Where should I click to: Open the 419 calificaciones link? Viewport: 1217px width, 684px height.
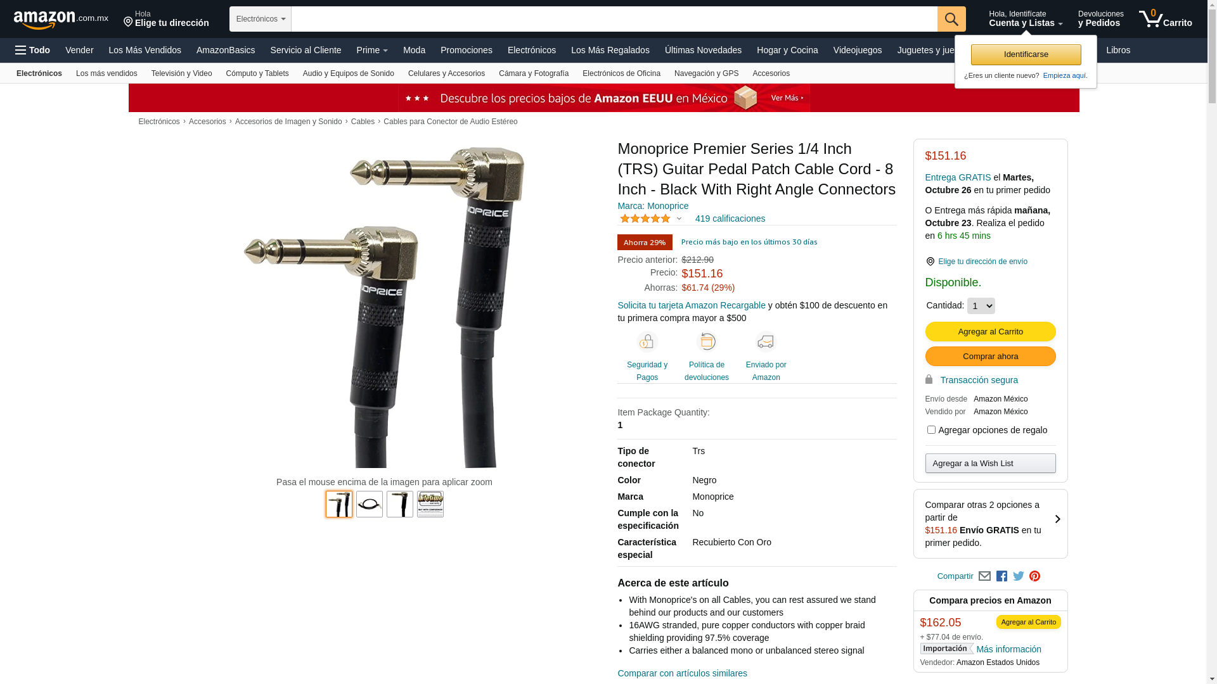coord(730,218)
